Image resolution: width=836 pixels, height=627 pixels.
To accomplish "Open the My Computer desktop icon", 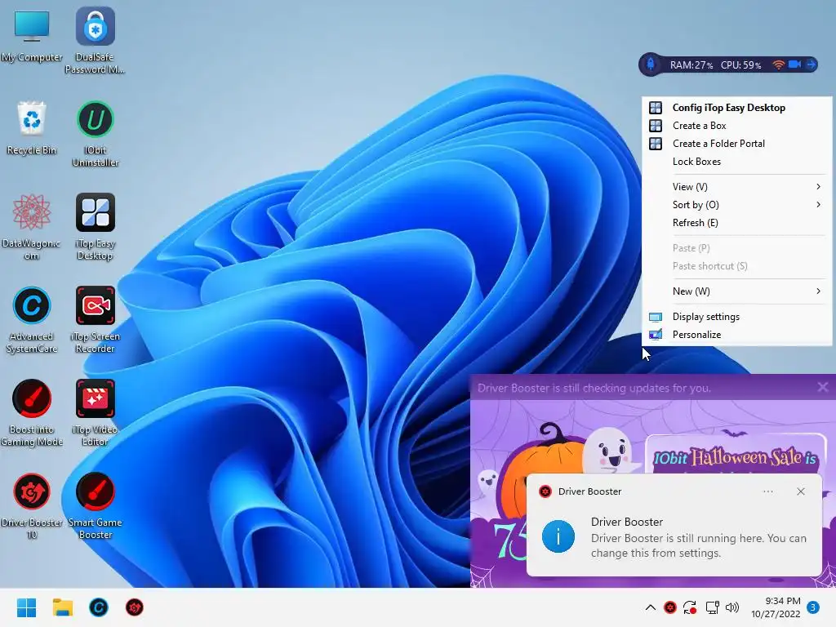I will coord(32,34).
